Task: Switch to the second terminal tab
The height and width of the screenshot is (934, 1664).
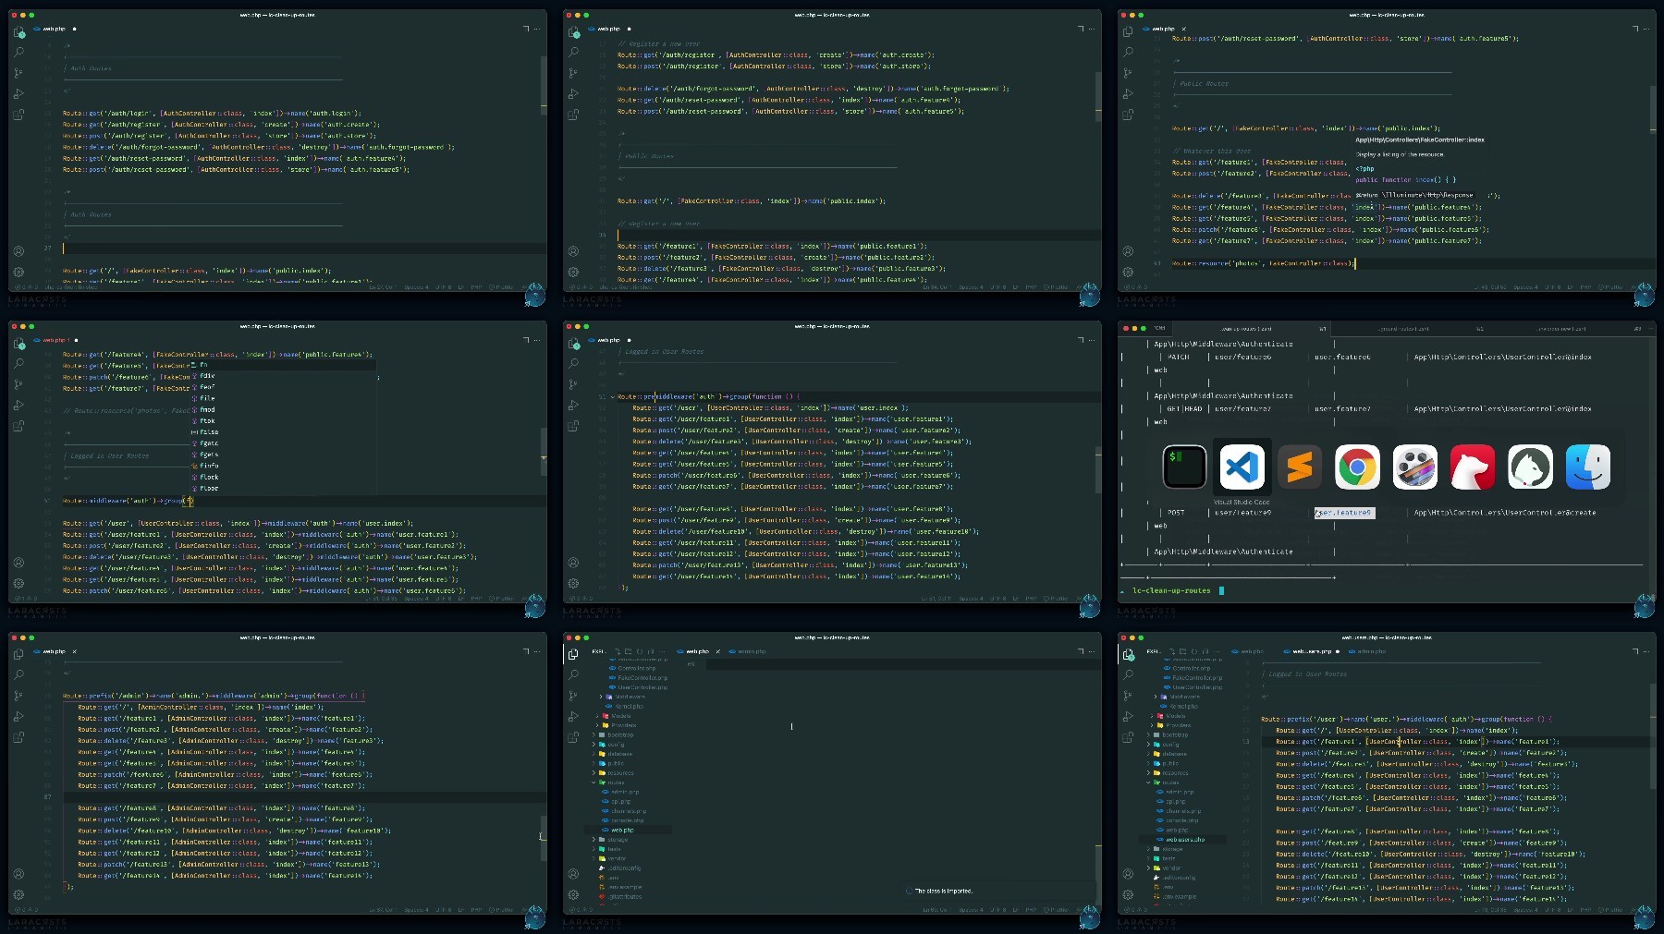Action: (1402, 328)
